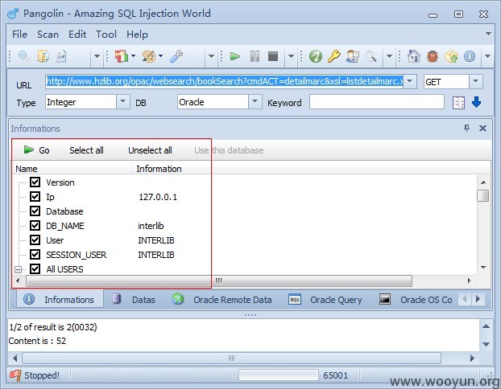Viewport: 501px width, 389px height.
Task: Click the information list horizontal scrollbar
Action: pyautogui.click(x=219, y=281)
